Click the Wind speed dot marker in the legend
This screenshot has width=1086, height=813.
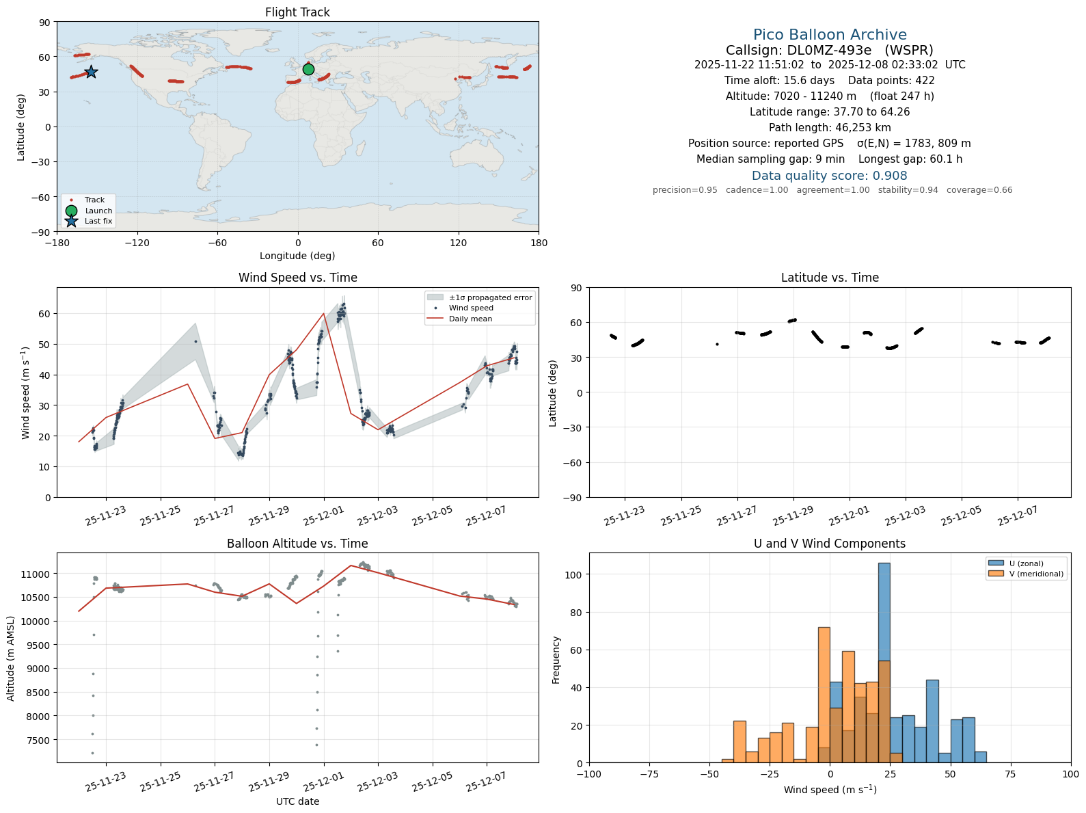pos(435,308)
